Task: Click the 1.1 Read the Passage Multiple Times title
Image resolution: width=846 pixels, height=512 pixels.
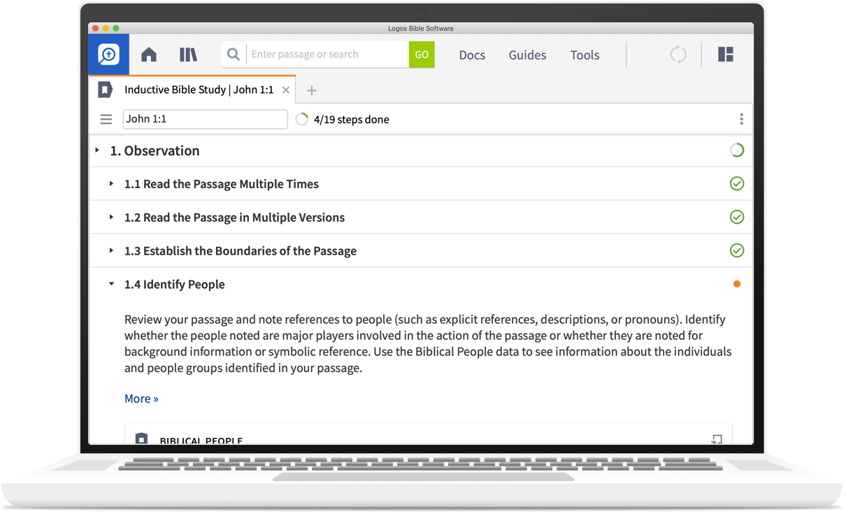Action: point(221,184)
